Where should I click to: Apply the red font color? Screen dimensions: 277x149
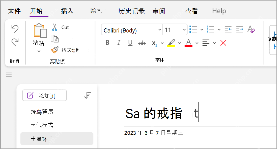(188, 43)
